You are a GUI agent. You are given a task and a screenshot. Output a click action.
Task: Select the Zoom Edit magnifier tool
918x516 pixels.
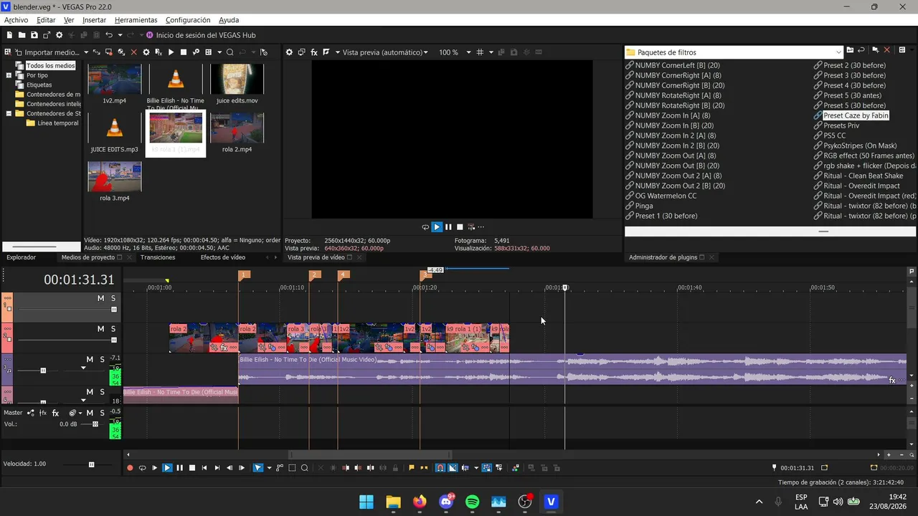coord(305,468)
